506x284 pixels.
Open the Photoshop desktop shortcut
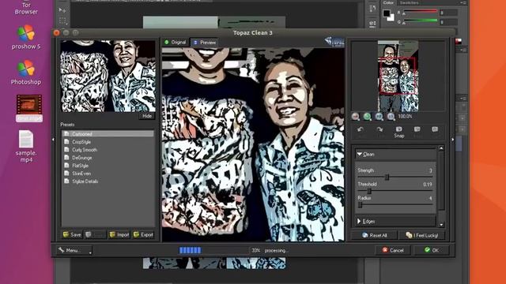coord(26,73)
